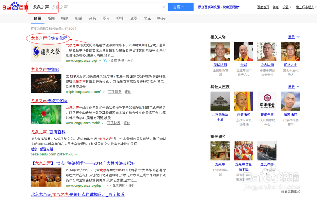317x198 pixels.
Task: Open 龙泉之声_百度百科 result
Action: 48,132
